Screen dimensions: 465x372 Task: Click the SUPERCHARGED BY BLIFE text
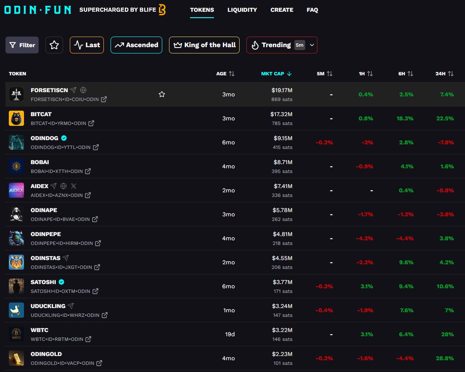pos(118,10)
